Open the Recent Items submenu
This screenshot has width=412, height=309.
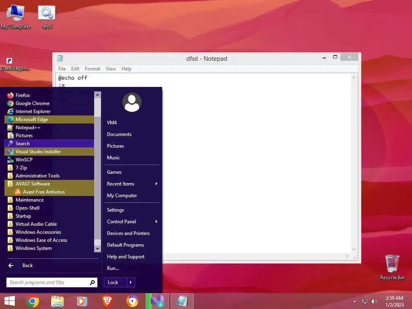click(x=132, y=183)
